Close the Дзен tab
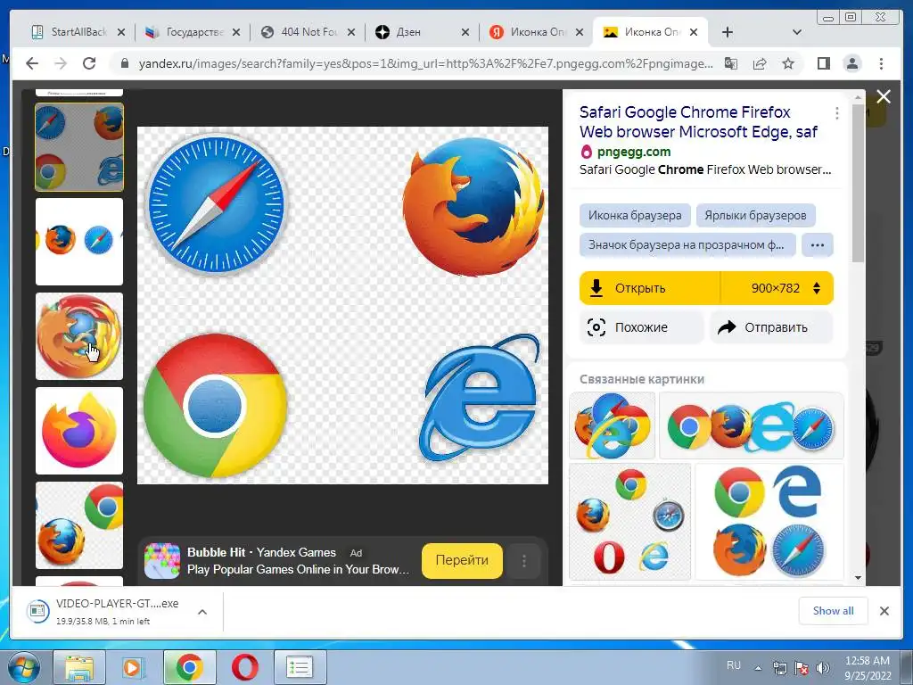Image resolution: width=913 pixels, height=685 pixels. 465,32
